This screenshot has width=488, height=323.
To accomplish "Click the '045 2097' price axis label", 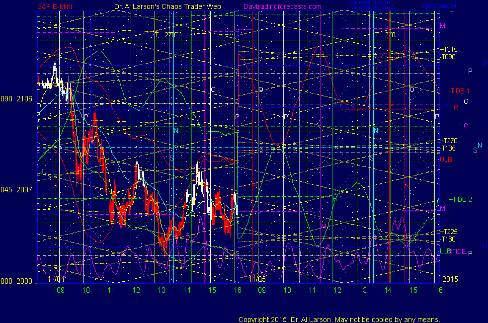I will pos(16,190).
